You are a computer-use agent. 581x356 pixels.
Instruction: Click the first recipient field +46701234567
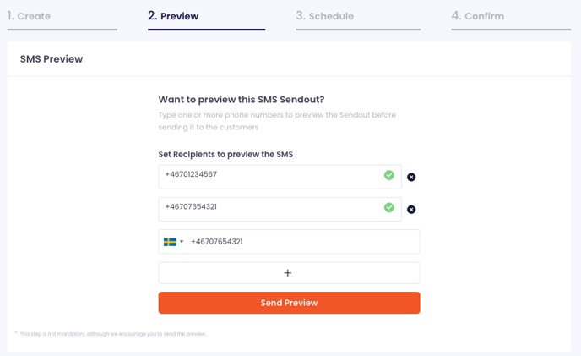[280, 177]
